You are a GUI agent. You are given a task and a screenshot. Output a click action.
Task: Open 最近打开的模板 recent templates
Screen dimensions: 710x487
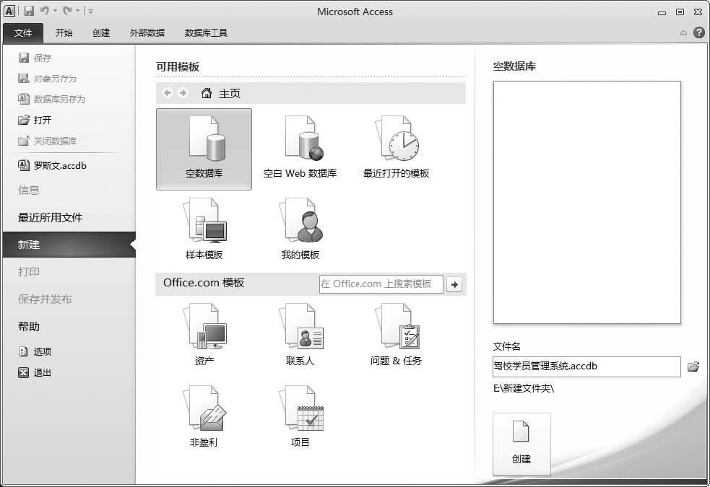(397, 149)
